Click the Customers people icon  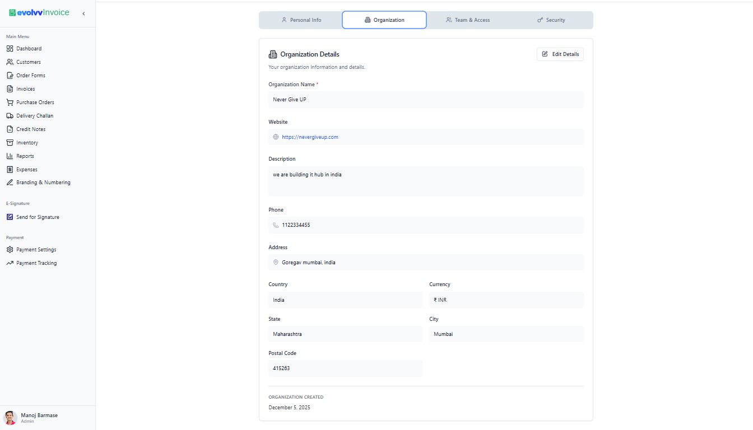click(10, 62)
